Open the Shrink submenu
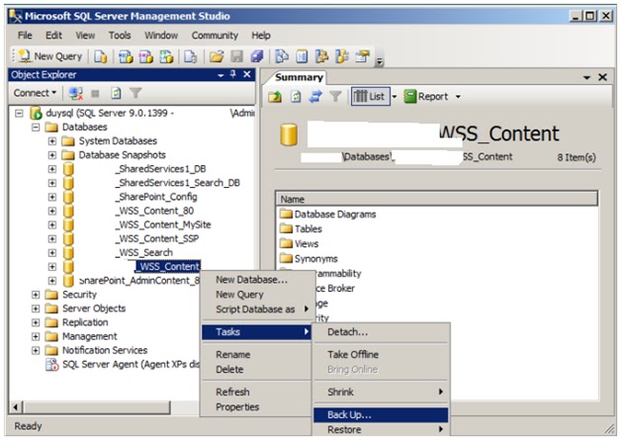The image size is (621, 440). click(x=381, y=393)
